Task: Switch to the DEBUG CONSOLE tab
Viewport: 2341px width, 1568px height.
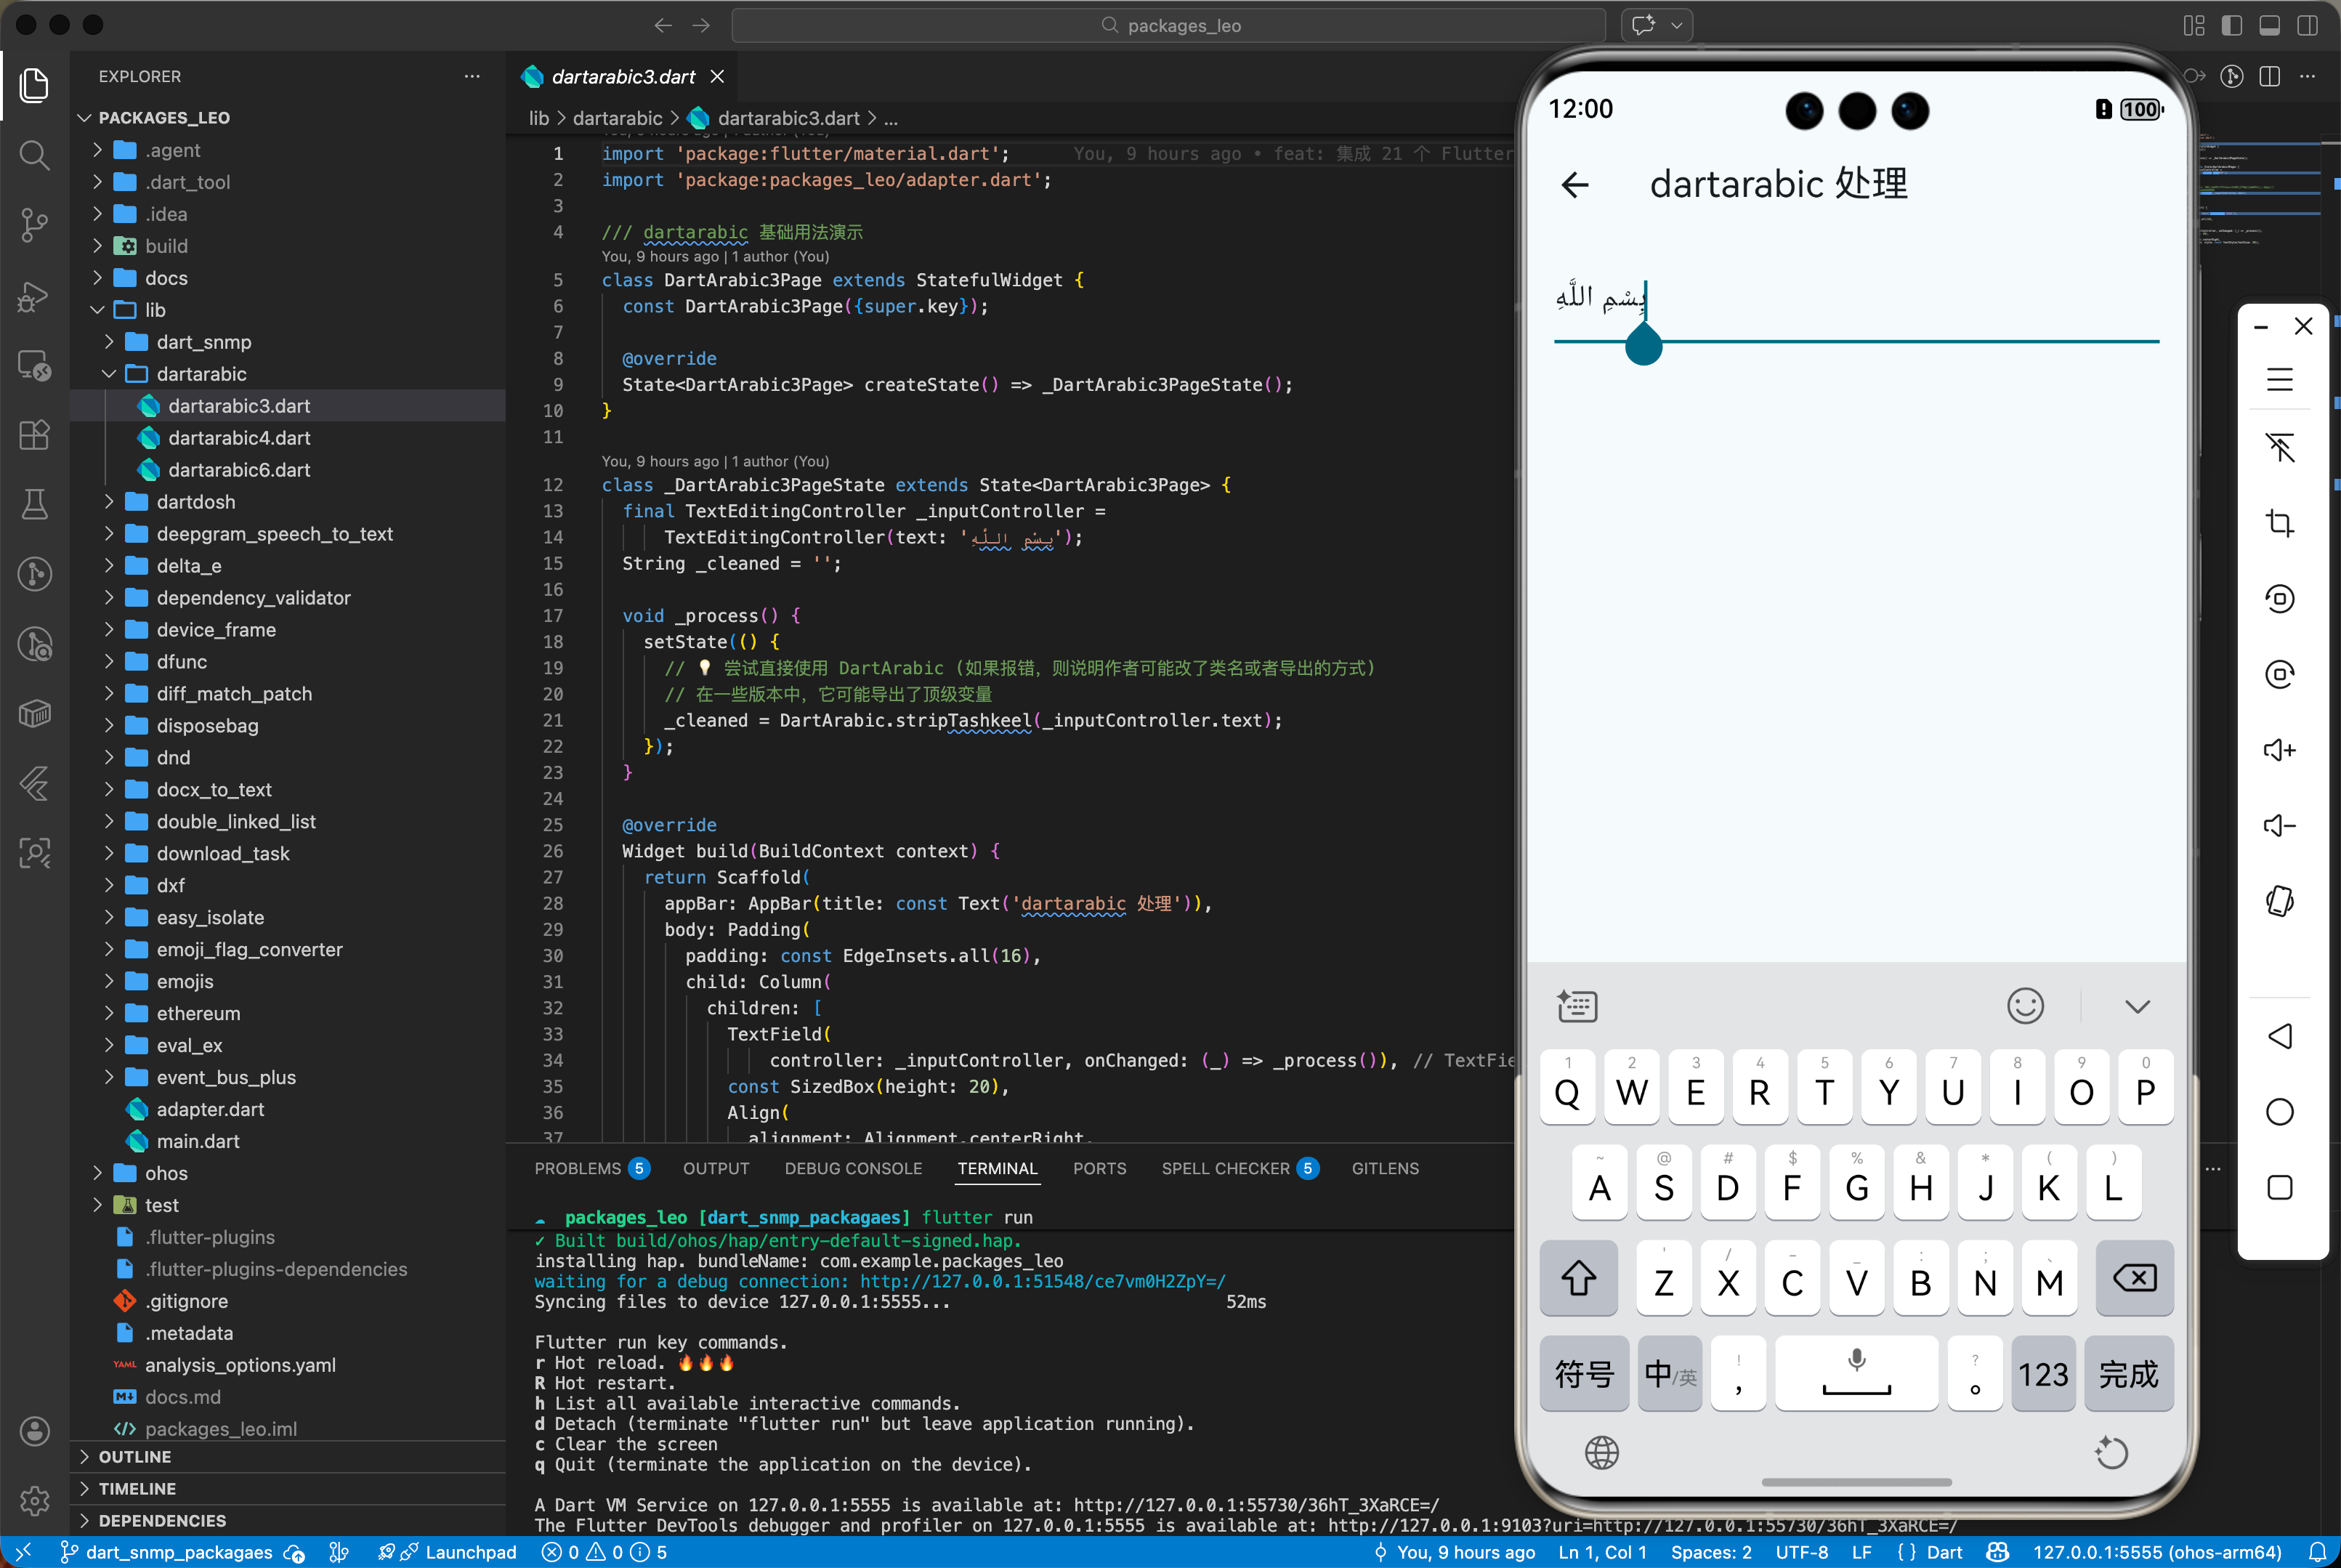Action: (x=853, y=1168)
